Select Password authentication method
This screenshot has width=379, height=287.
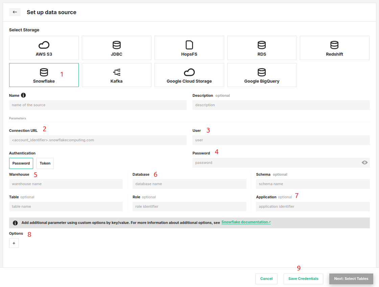click(x=21, y=163)
